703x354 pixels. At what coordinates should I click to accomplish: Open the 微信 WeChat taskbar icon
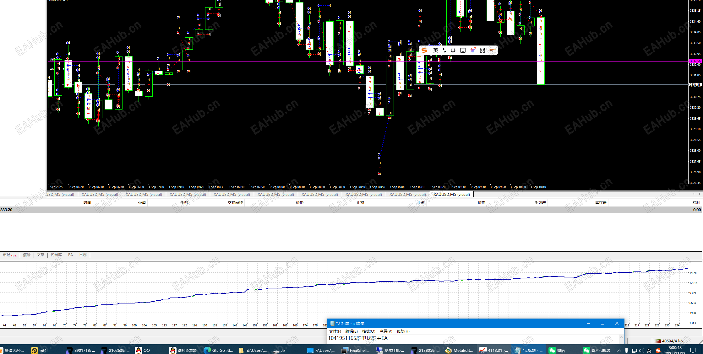557,350
